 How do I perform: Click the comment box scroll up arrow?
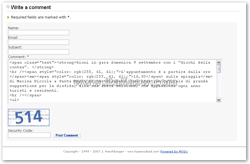point(219,62)
